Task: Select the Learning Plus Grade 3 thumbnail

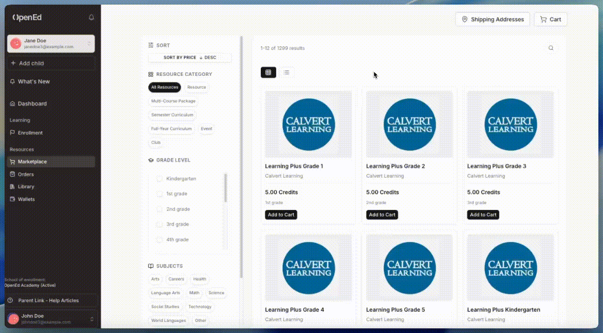Action: coord(510,124)
